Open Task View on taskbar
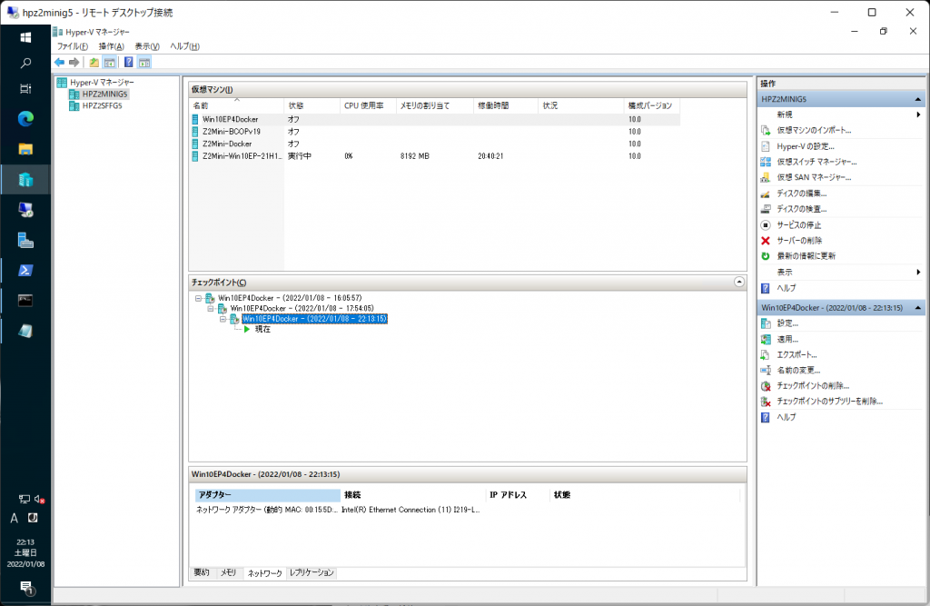930x606 pixels. [x=25, y=89]
